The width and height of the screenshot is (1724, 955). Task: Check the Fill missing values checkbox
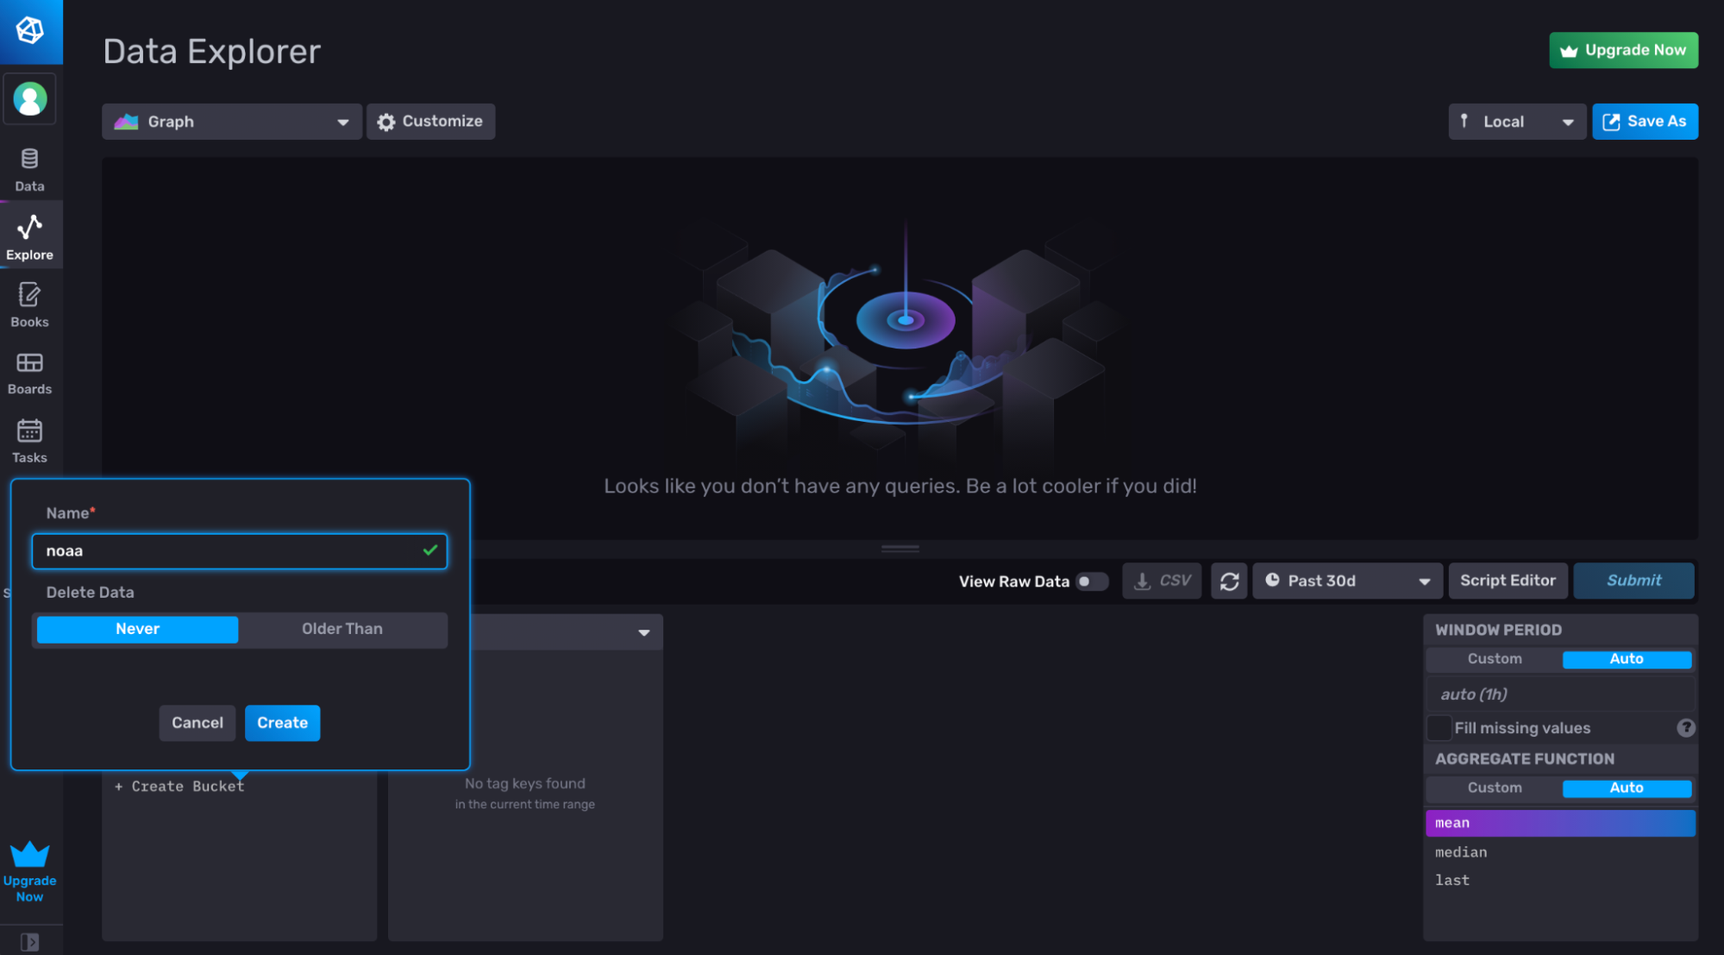(x=1439, y=728)
